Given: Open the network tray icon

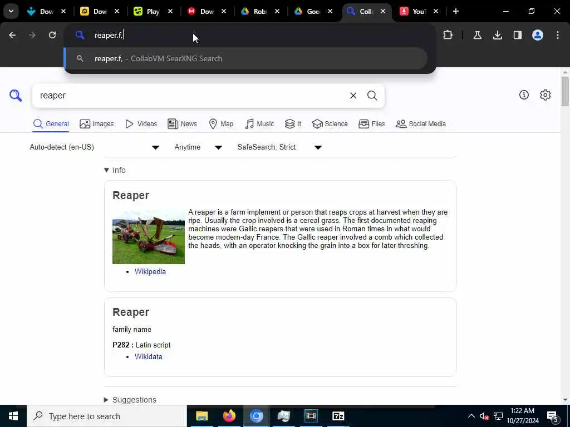Looking at the screenshot, I should 498,416.
